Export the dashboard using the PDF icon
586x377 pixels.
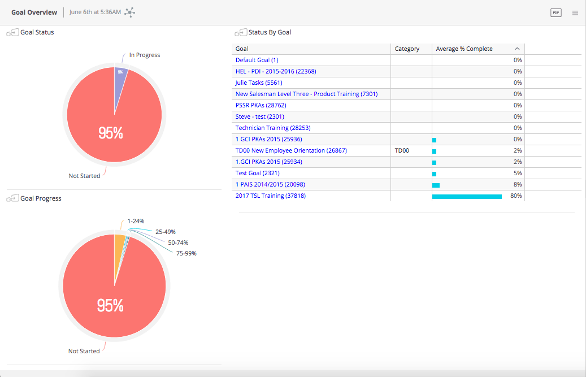555,12
